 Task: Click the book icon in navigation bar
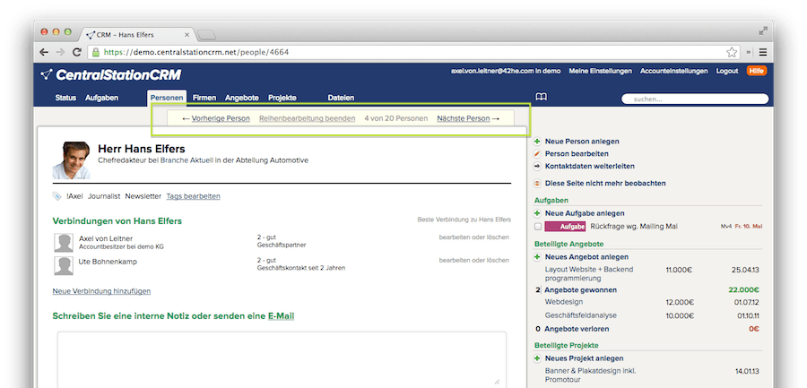point(541,97)
